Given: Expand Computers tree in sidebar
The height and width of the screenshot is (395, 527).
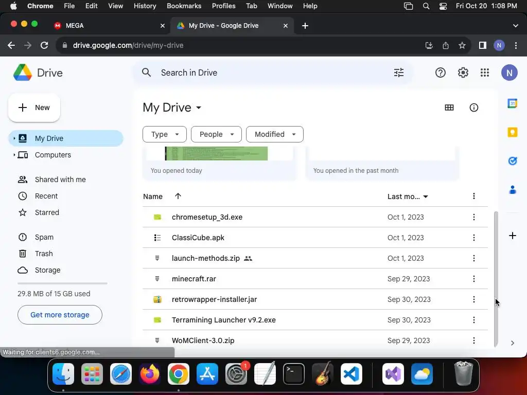Looking at the screenshot, I should tap(14, 155).
